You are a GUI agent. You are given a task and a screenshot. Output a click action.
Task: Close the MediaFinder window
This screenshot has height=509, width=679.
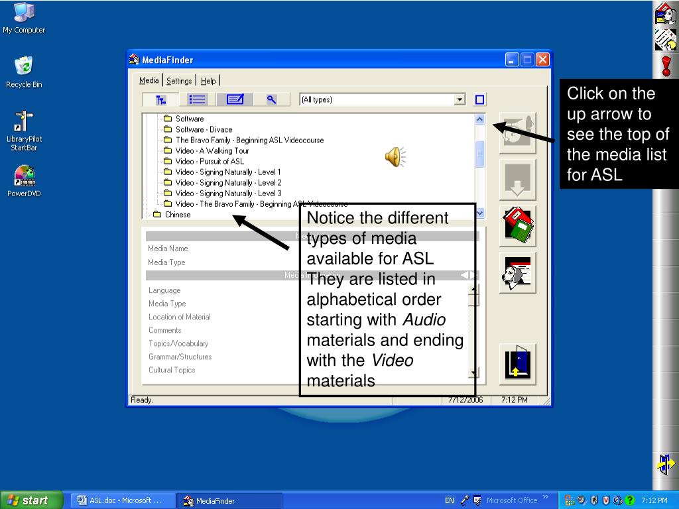click(x=542, y=59)
